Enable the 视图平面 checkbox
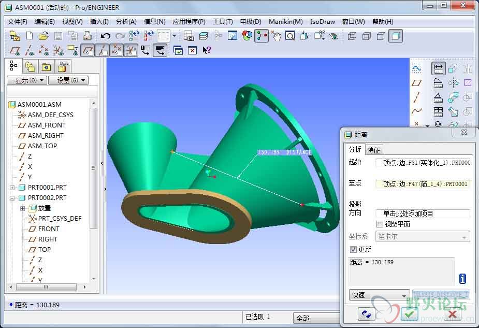The height and width of the screenshot is (328, 479). coord(380,224)
